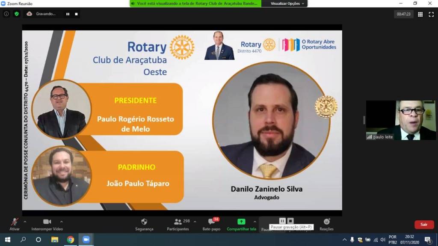This screenshot has width=438, height=246.
Task: Open the Visualizar Opções menu
Action: [288, 3]
